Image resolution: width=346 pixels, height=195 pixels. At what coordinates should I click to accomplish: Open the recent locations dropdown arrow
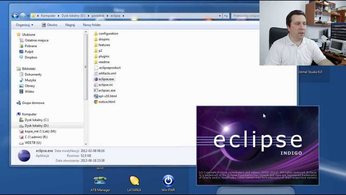click(28, 16)
